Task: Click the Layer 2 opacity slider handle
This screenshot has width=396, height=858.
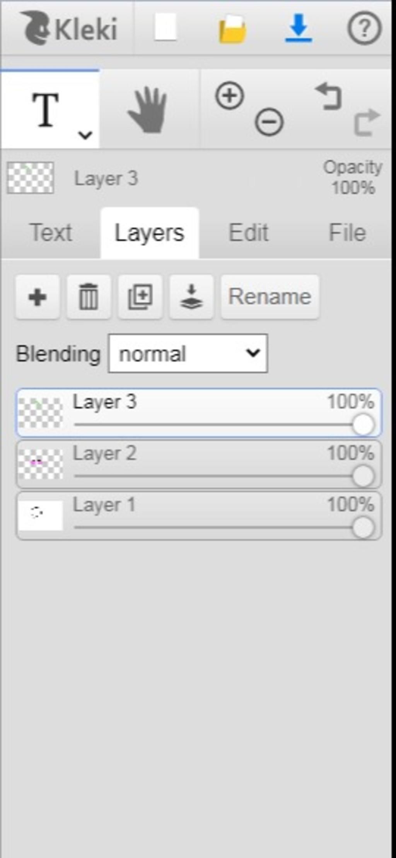Action: tap(363, 476)
